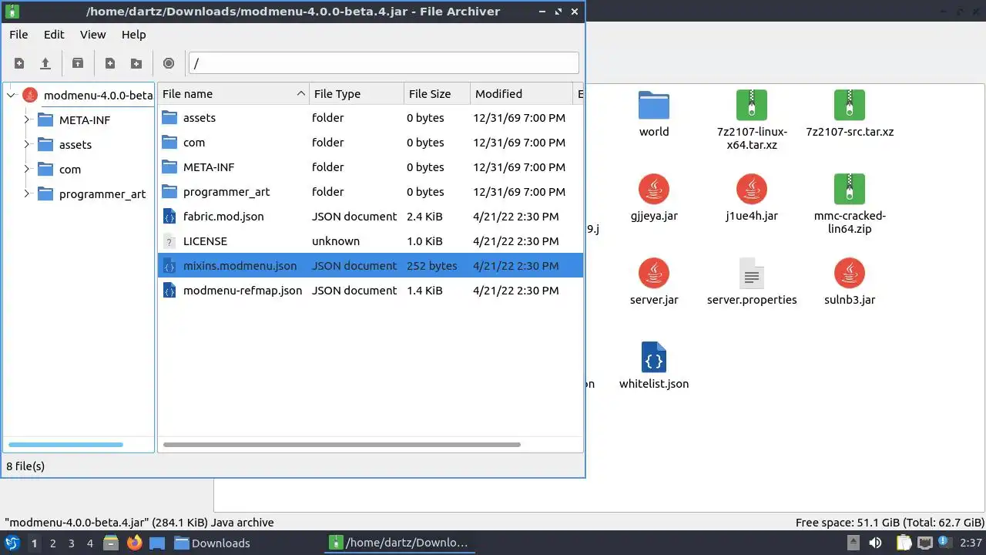Launch Firefox from the taskbar
Screen dimensions: 986x555
click(x=135, y=543)
